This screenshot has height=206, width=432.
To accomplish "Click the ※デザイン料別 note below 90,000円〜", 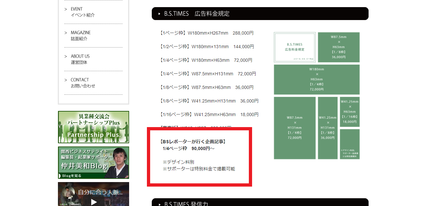I will pos(178,162).
